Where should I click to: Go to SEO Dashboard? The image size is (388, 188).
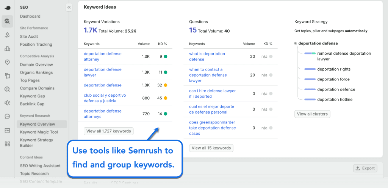point(30,16)
